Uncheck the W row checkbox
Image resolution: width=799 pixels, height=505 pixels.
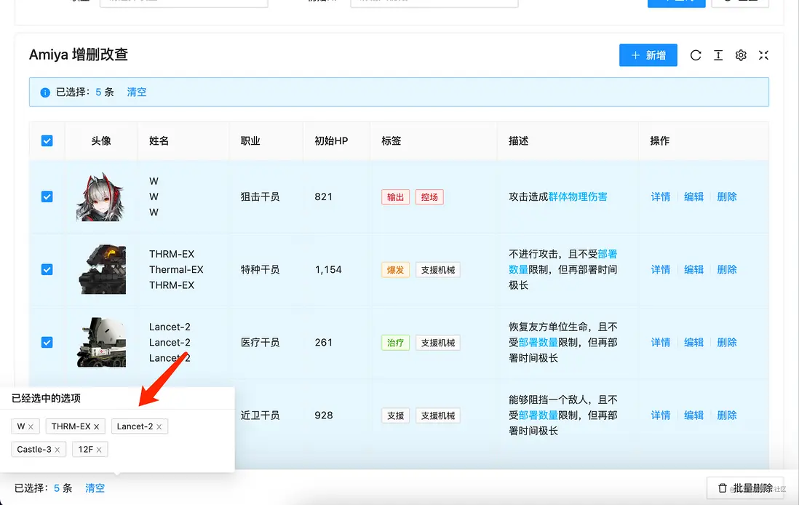47,196
